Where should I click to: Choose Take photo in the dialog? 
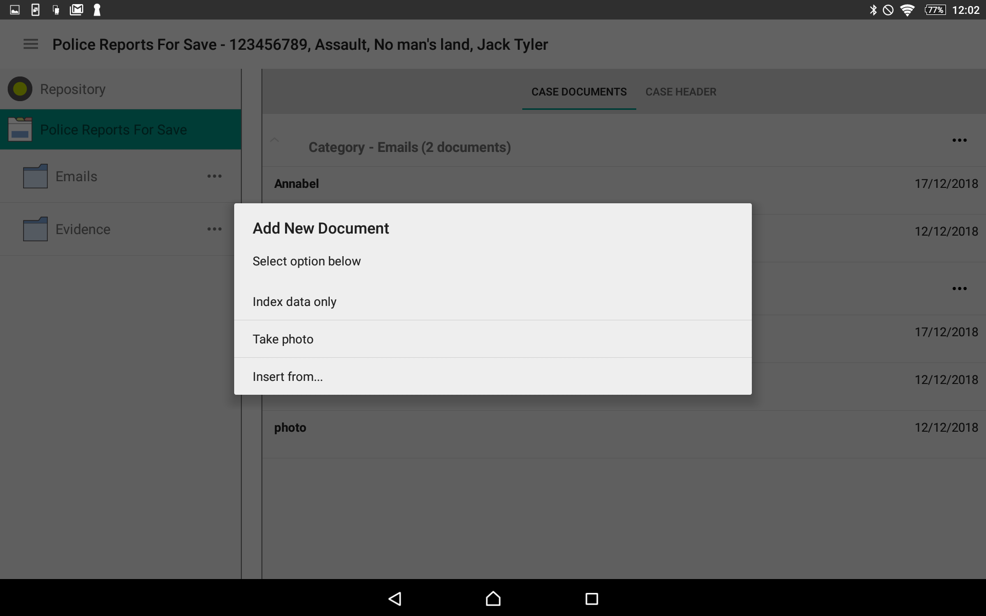[x=283, y=339]
